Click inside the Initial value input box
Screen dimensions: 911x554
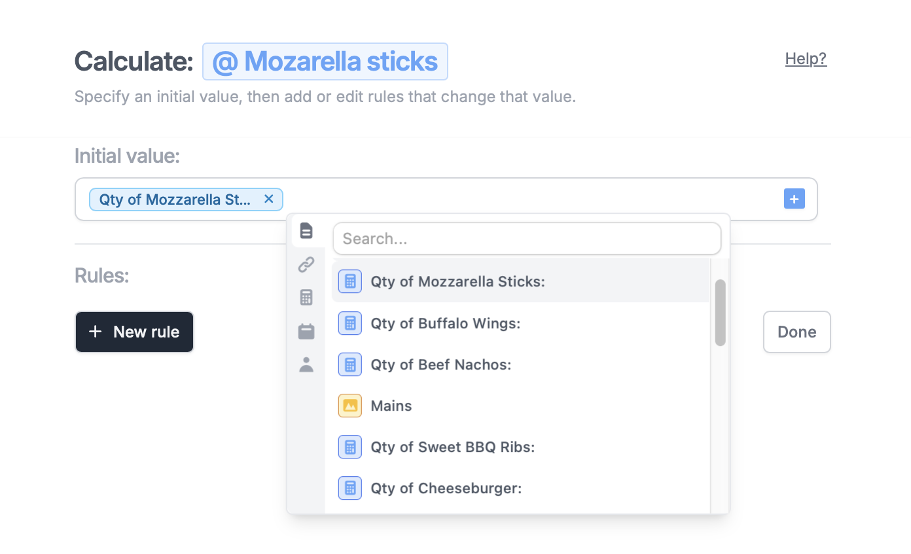click(x=524, y=199)
